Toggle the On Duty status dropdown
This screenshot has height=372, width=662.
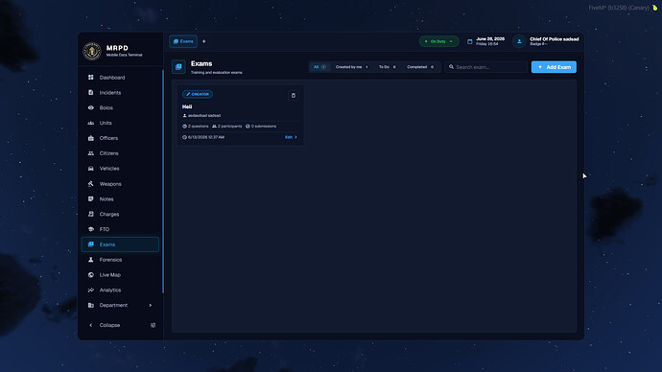439,41
